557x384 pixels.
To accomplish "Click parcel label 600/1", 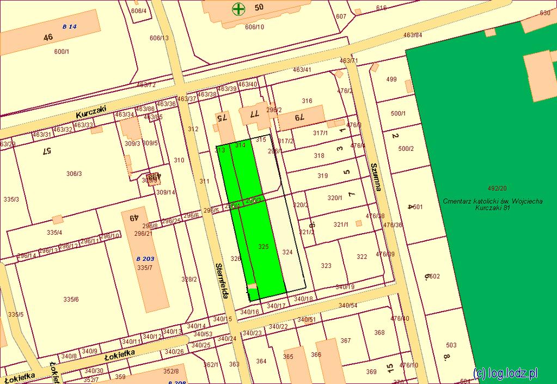I will pyautogui.click(x=62, y=52).
